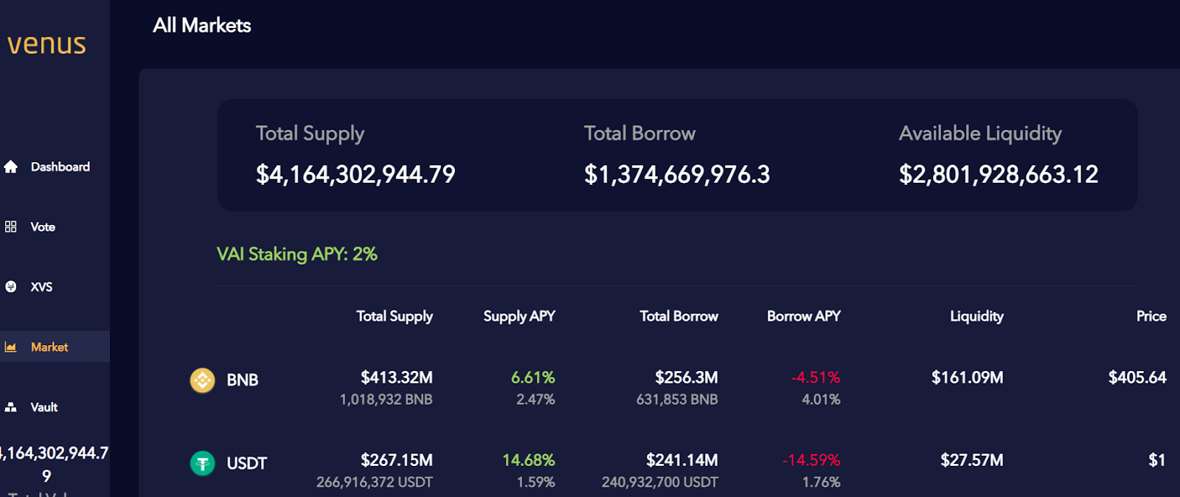Click the Available Liquidity label
Image resolution: width=1180 pixels, height=497 pixels.
click(x=980, y=134)
